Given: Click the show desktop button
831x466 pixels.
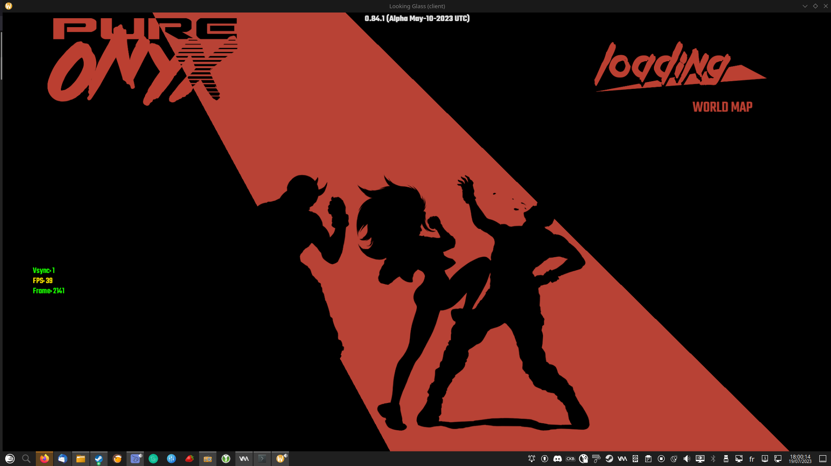Looking at the screenshot, I should [x=823, y=459].
